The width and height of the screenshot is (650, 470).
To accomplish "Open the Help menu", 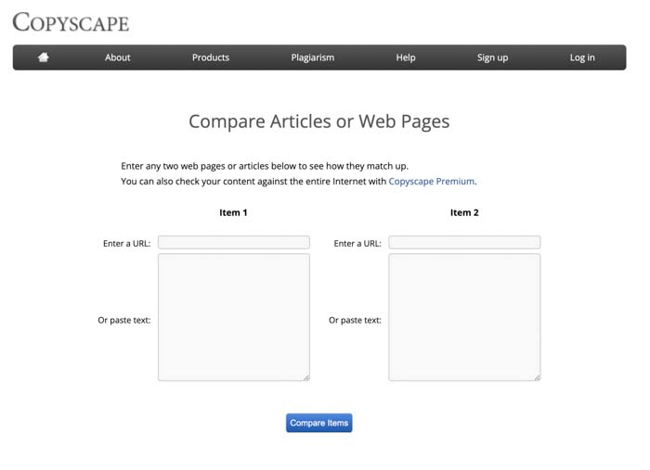I will point(406,57).
